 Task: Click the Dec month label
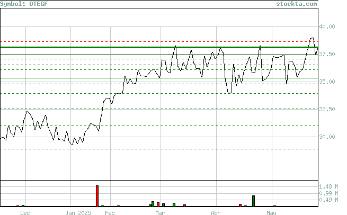coord(25,213)
